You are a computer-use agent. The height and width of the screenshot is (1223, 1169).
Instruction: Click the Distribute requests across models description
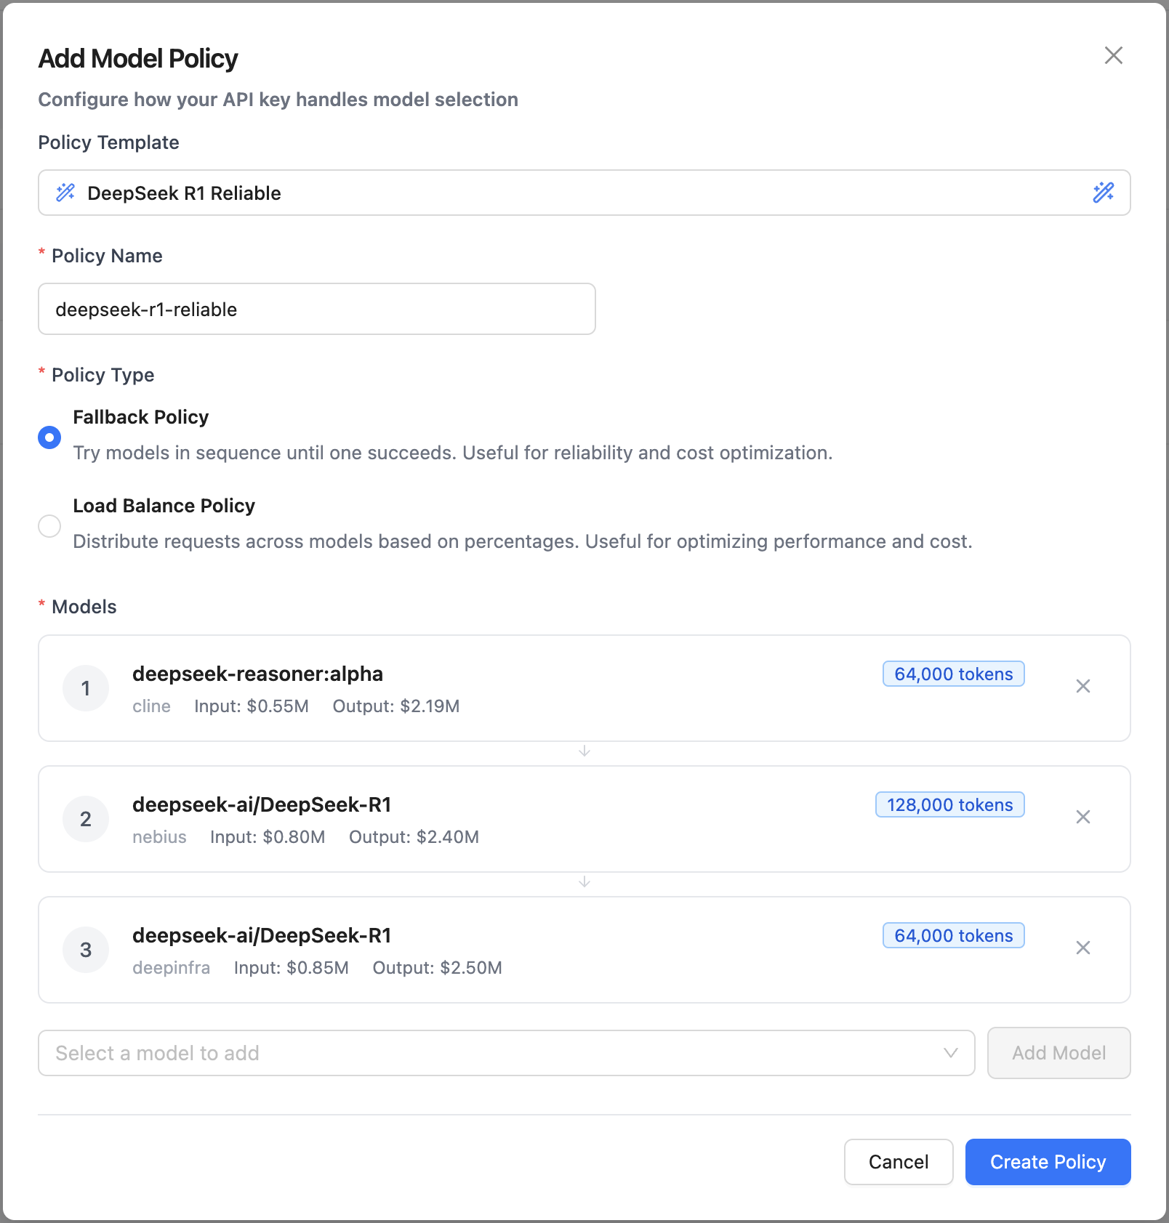pos(523,541)
